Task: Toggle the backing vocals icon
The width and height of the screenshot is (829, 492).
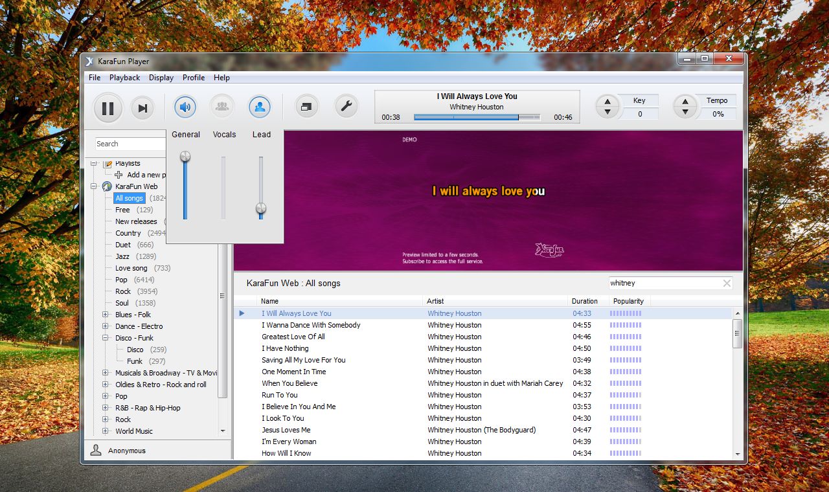Action: pyautogui.click(x=222, y=107)
